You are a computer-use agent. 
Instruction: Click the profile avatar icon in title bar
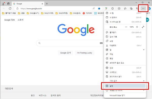pos(3,4)
